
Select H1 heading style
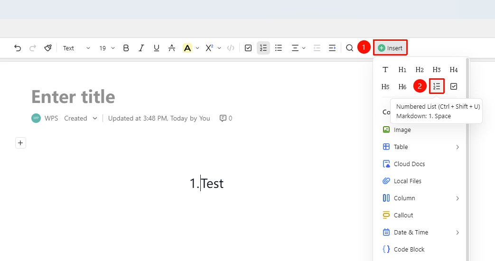(x=402, y=69)
